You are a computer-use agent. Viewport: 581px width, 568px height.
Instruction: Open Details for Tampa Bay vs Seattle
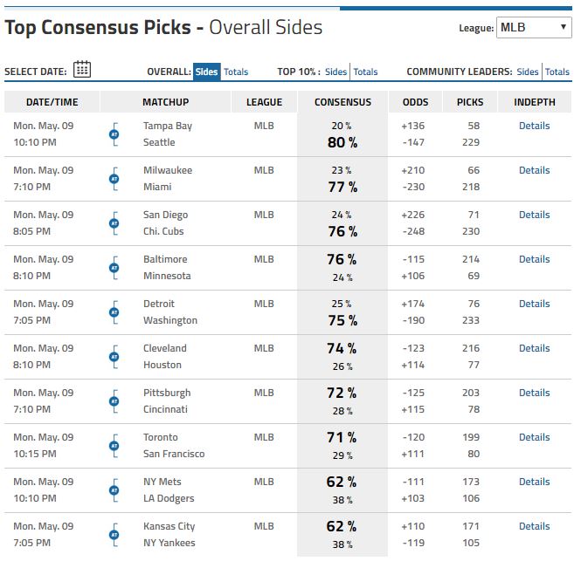pos(534,126)
